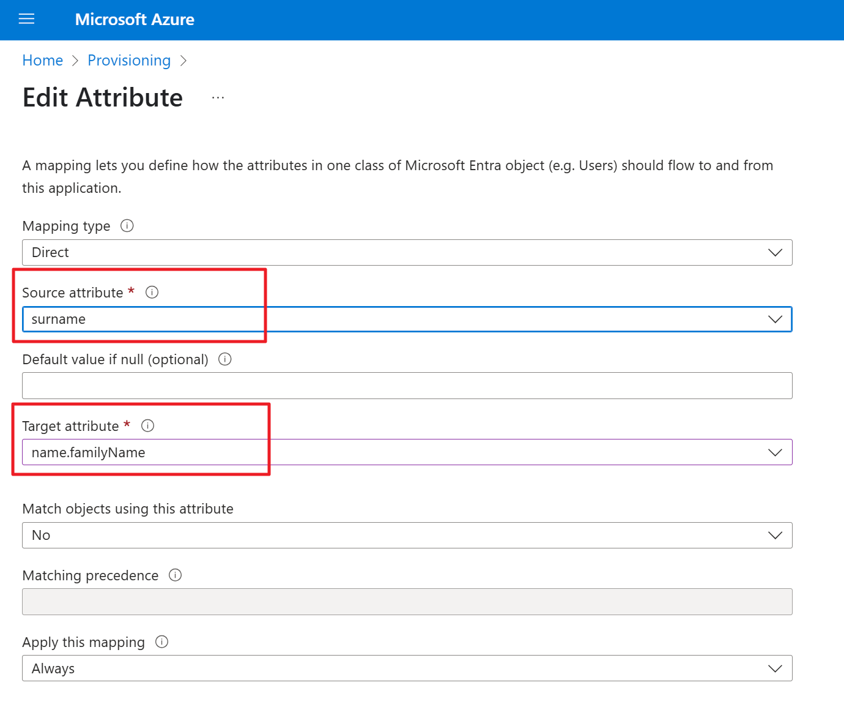844x718 pixels.
Task: Click the chevron arrow in Apply this mapping
Action: coord(775,668)
